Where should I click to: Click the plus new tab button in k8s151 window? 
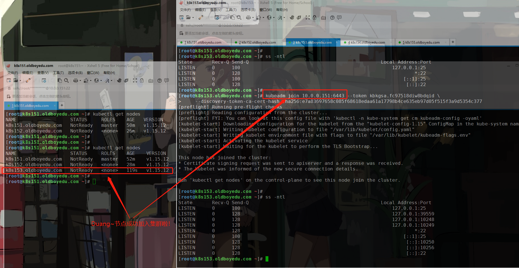[62, 105]
